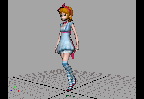
Task: Select the persp camera label
Action: tap(71, 96)
